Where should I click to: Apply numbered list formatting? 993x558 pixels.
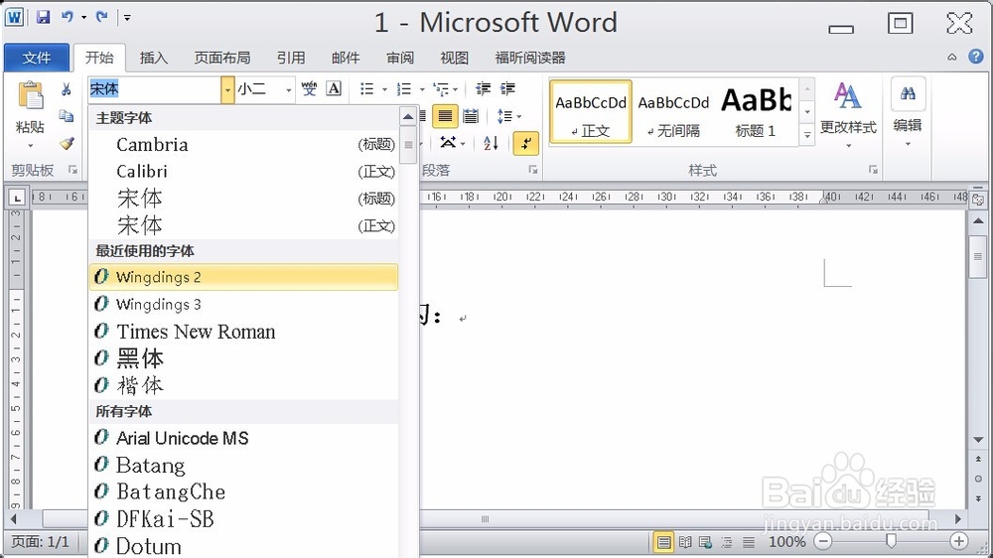coord(404,88)
